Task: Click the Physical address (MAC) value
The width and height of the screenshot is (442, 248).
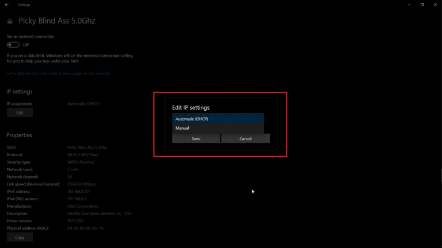Action: (85, 228)
